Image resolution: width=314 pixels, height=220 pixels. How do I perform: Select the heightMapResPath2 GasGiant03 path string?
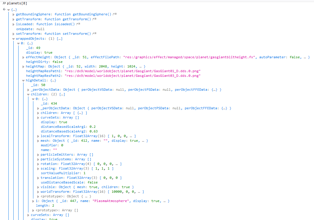(133, 76)
